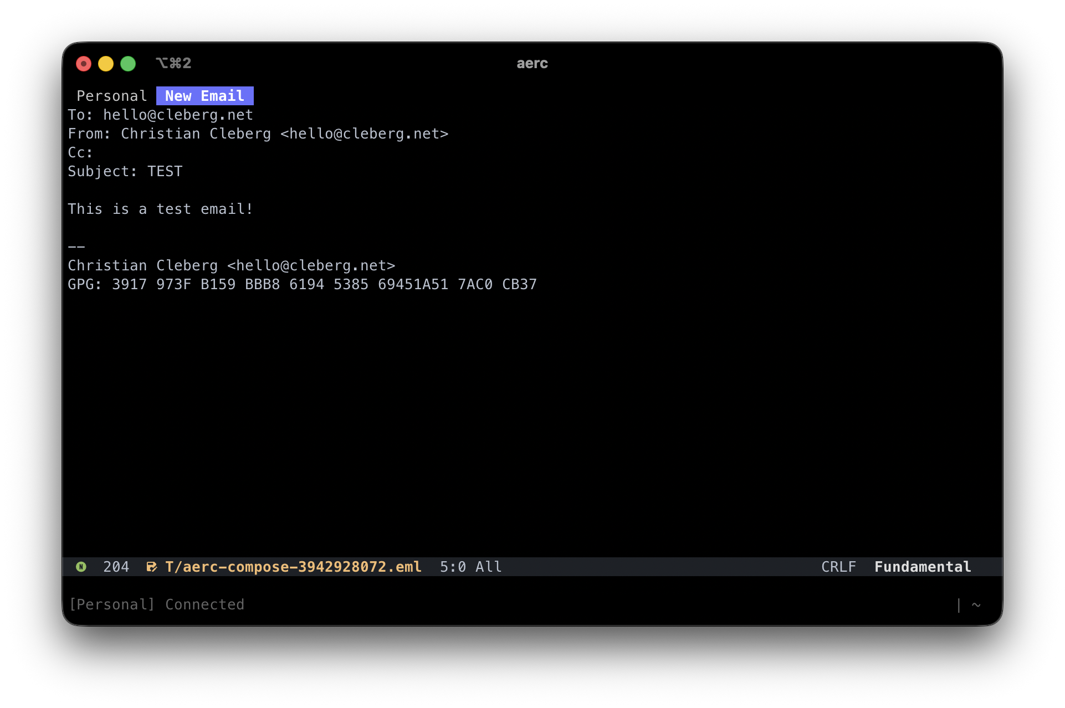Click the 5:0 All position indicator
This screenshot has height=708, width=1065.
pyautogui.click(x=470, y=566)
